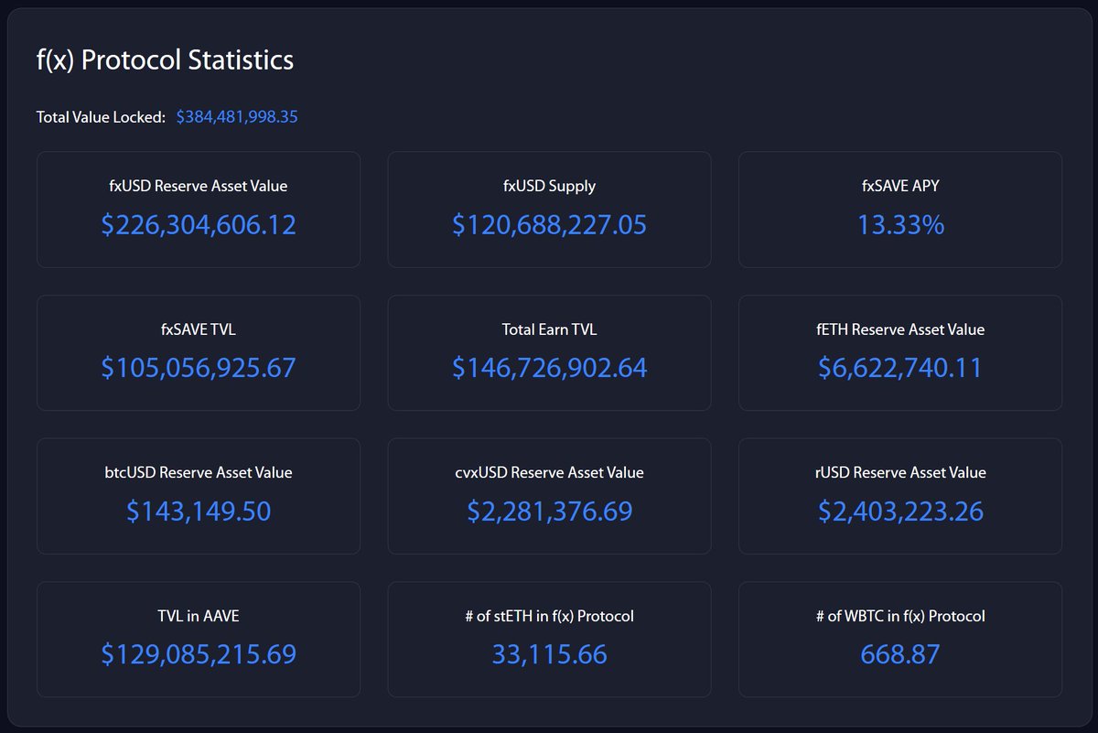Screen dimensions: 1098x733
Task: Click the fxUSD Supply value $120,688,227.05
Action: [x=549, y=225]
